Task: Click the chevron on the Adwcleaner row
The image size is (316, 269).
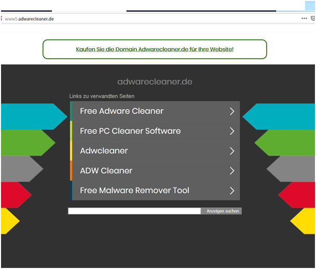Action: [x=232, y=151]
